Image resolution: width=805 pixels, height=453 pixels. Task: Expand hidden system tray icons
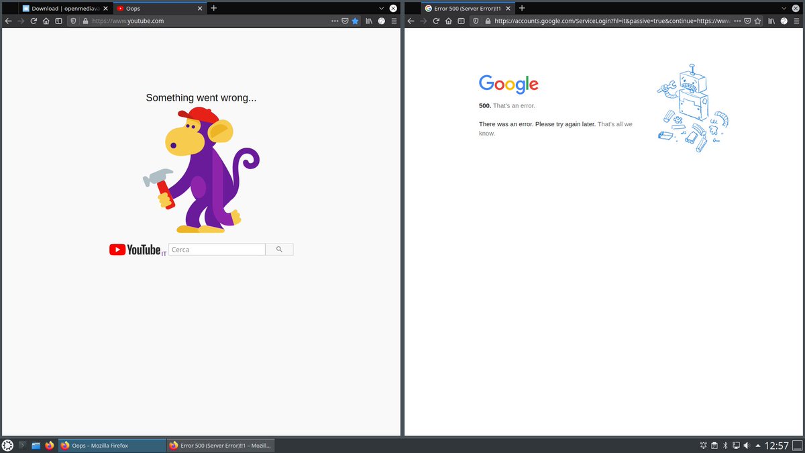click(758, 445)
